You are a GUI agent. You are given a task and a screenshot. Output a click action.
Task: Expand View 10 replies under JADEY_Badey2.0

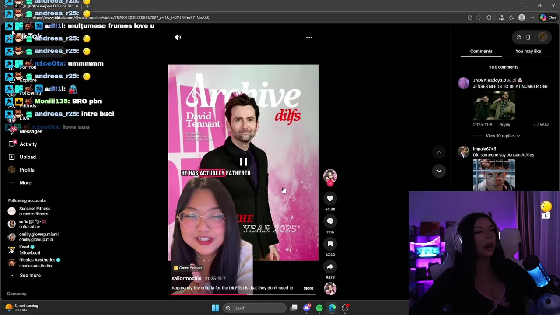(503, 136)
